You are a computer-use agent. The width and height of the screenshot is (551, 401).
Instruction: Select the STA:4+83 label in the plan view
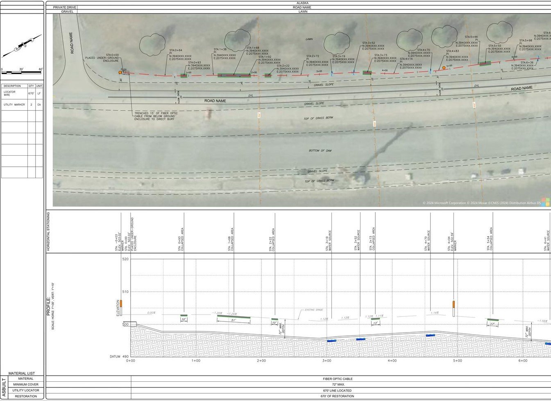(453, 51)
